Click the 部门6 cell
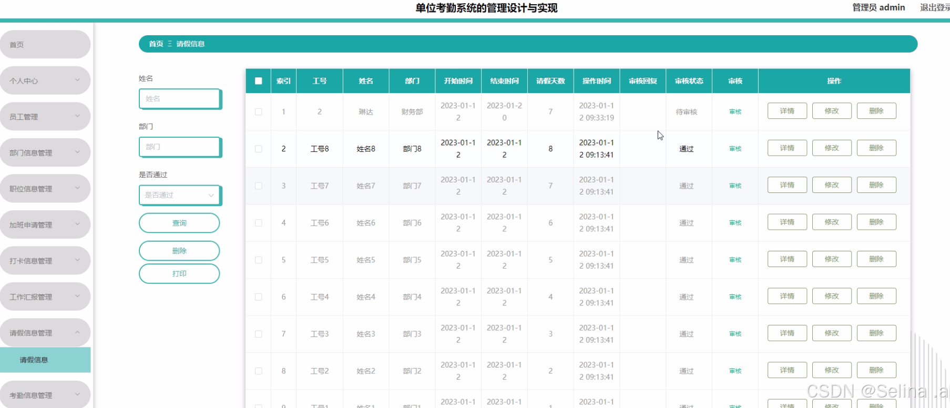 coord(412,223)
